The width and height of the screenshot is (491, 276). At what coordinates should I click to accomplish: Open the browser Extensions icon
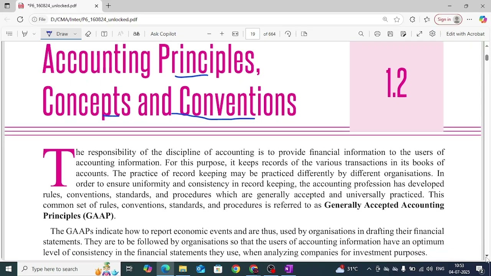tap(412, 19)
